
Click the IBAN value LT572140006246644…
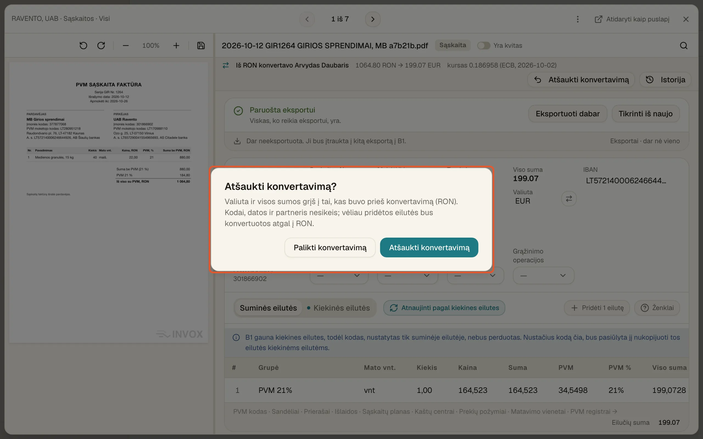click(626, 181)
